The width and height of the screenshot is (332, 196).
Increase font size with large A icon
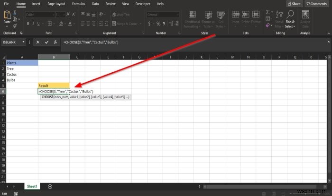68,15
